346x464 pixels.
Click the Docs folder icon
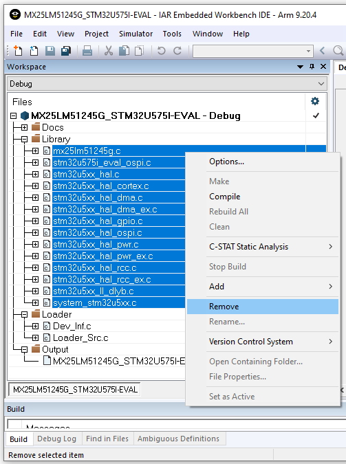point(36,127)
